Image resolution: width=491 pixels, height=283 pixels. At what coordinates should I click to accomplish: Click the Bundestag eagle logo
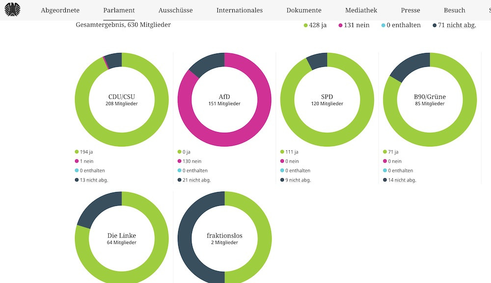(x=12, y=10)
